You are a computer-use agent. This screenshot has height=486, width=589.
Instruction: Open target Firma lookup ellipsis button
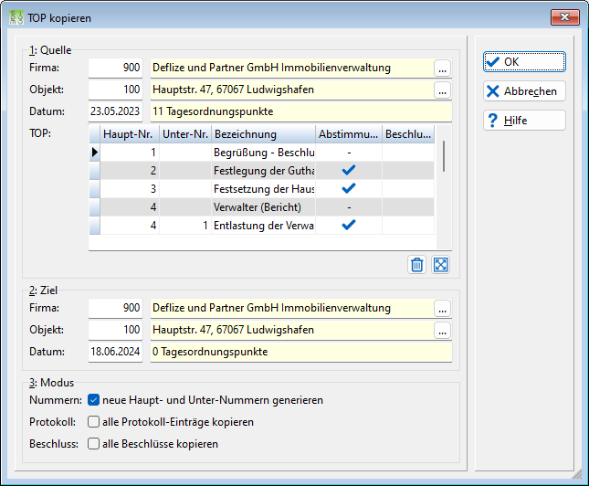442,308
